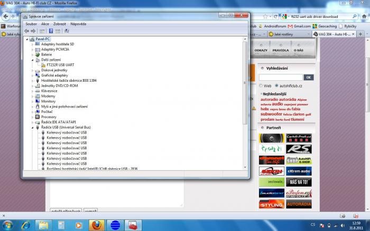Select the Web radio button

click(261, 85)
